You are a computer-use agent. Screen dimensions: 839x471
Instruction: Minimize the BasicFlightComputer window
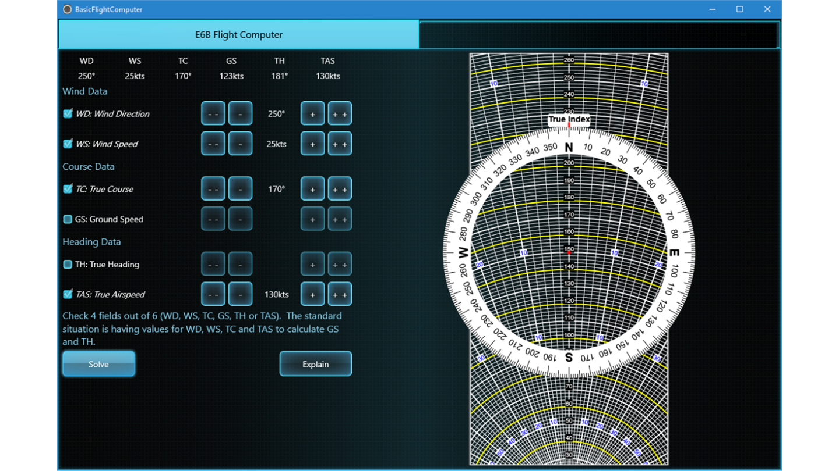(713, 9)
